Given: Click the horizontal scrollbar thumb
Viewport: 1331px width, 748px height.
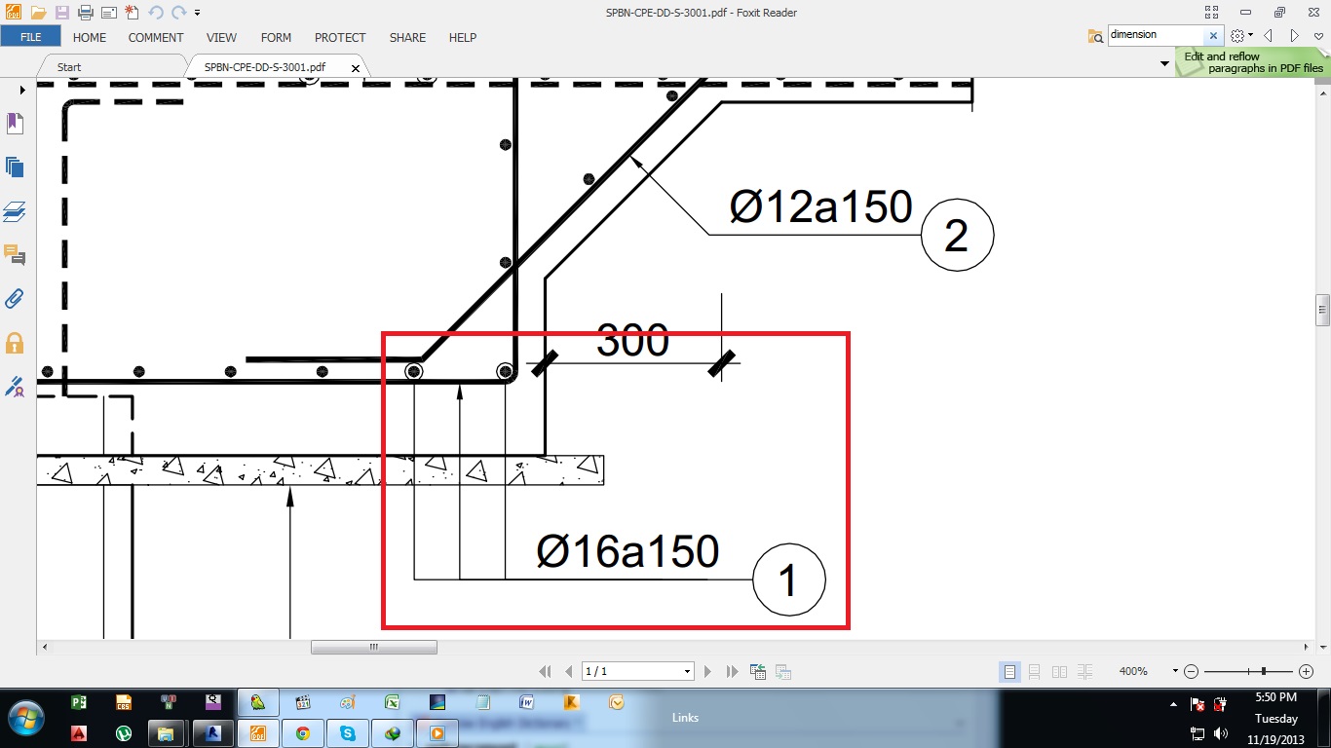Looking at the screenshot, I should click(x=374, y=647).
